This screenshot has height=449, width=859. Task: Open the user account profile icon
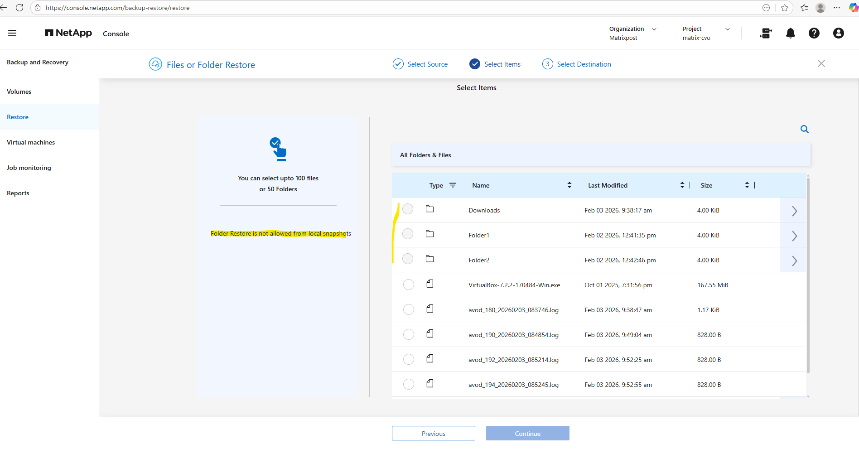[x=838, y=33]
